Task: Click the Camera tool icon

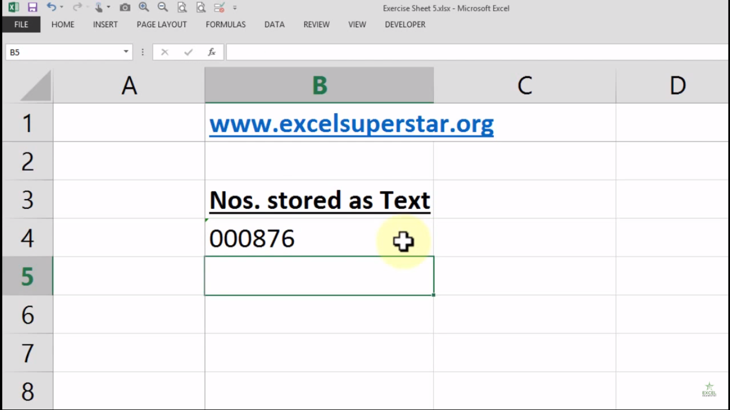Action: point(125,7)
